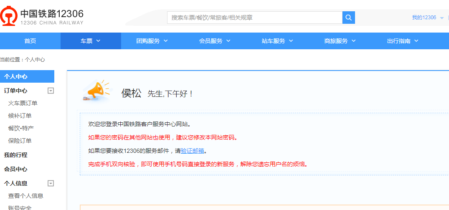Open the 会员服务 menu
Screen dimensions: 449x210
(x=214, y=41)
